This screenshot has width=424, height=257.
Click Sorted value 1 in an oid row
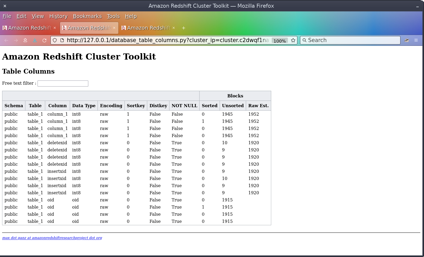[x=203, y=207]
